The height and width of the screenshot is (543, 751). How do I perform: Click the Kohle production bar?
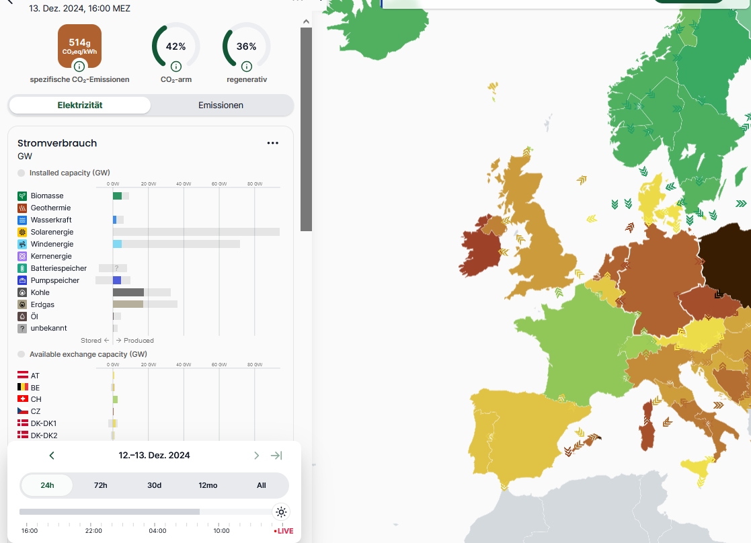point(128,292)
